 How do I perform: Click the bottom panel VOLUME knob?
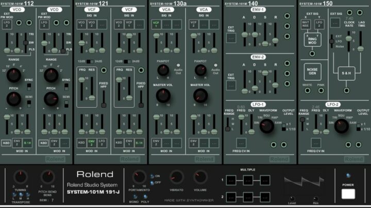[x=200, y=177]
